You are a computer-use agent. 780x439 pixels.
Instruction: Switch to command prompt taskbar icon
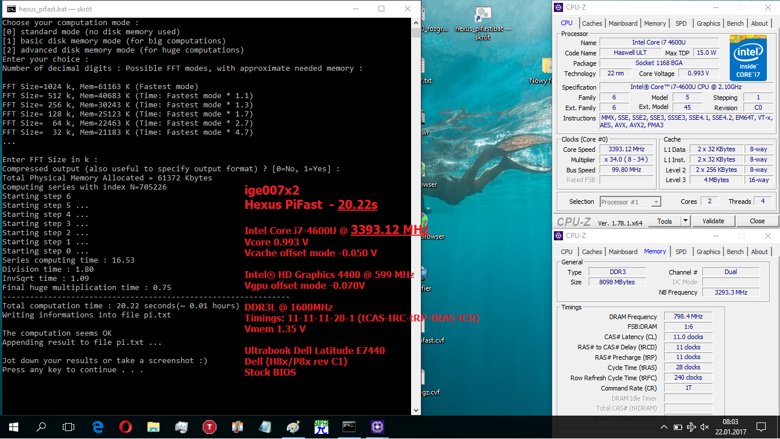[x=349, y=426]
